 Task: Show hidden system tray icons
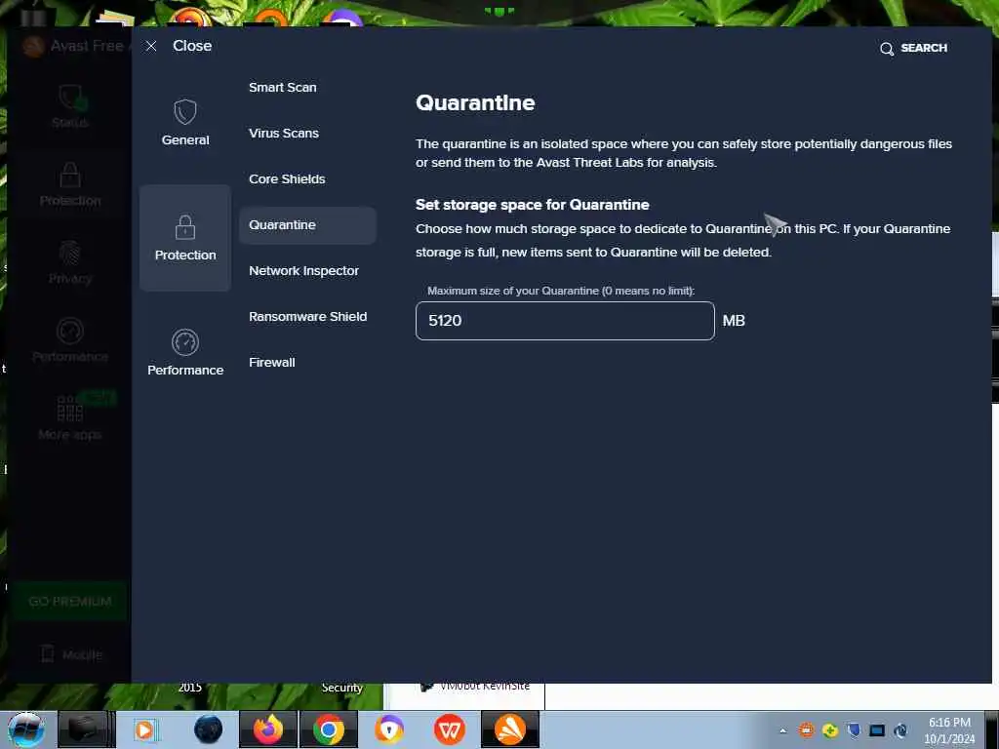(783, 731)
